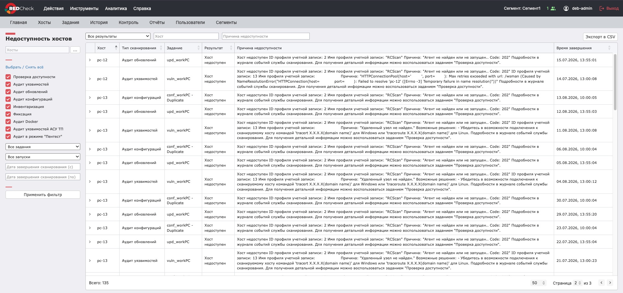623x293 pixels.
Task: Expand row pc-12 vuln_workPC 14.07.2026
Action: (90, 79)
